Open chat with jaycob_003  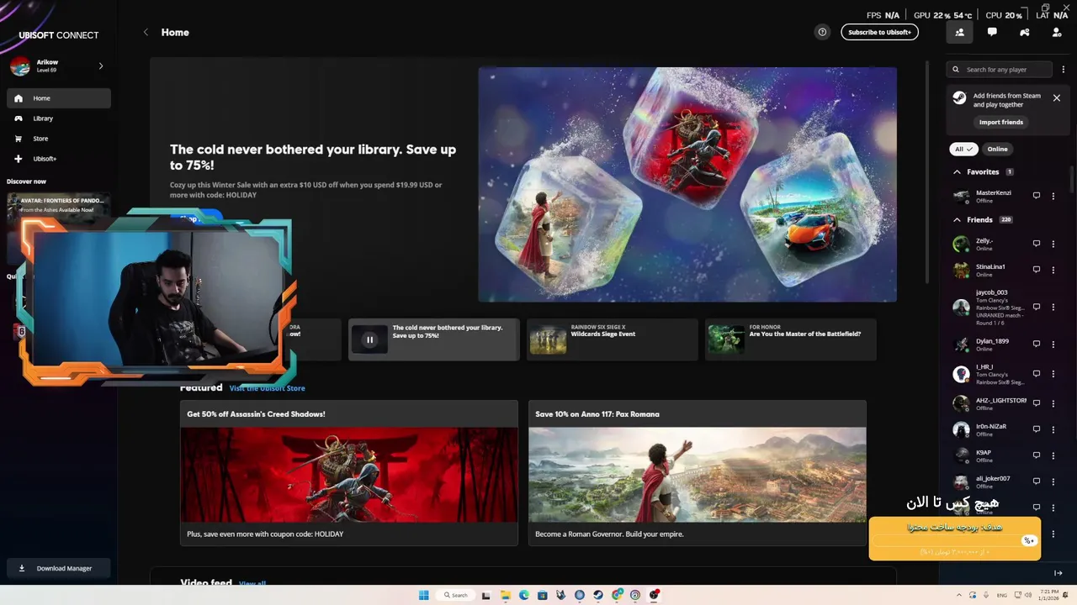point(1037,307)
